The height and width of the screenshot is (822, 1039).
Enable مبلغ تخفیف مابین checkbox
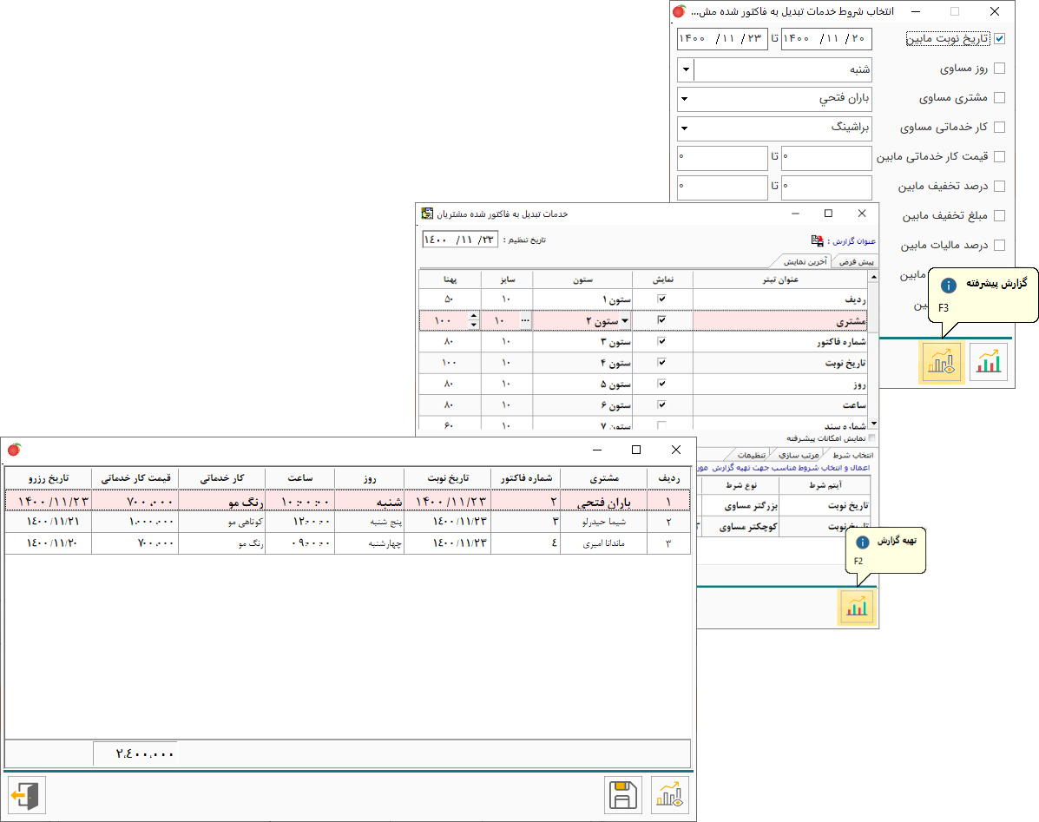(x=999, y=215)
